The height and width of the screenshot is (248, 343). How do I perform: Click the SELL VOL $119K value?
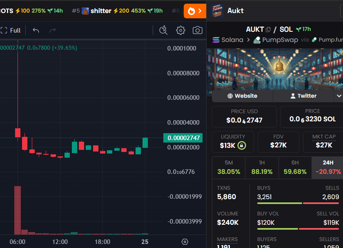click(x=331, y=223)
